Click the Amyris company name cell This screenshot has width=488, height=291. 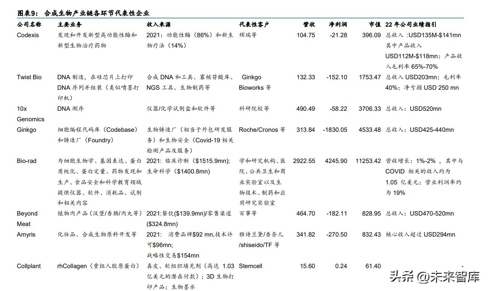(x=26, y=234)
